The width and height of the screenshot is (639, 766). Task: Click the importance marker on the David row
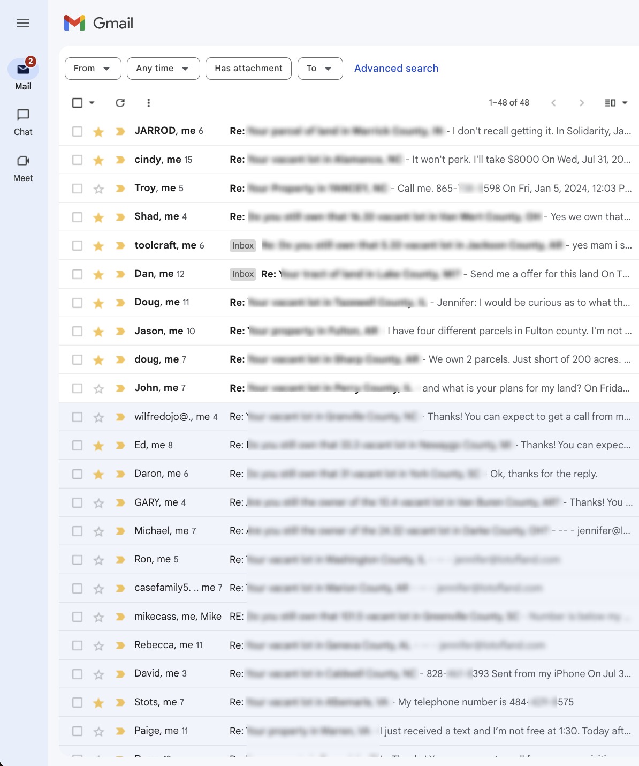pyautogui.click(x=120, y=674)
